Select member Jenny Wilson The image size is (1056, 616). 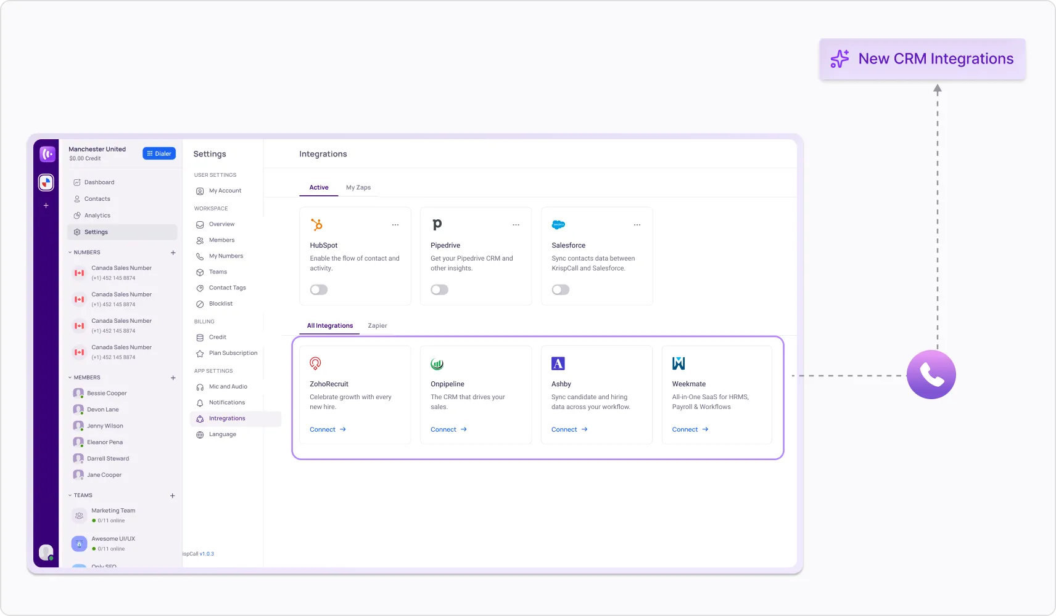[98, 426]
